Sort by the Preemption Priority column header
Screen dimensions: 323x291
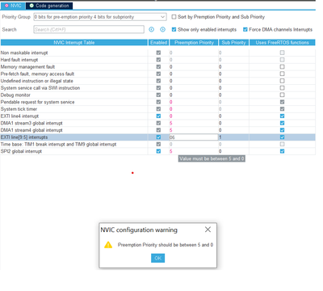pyautogui.click(x=194, y=42)
